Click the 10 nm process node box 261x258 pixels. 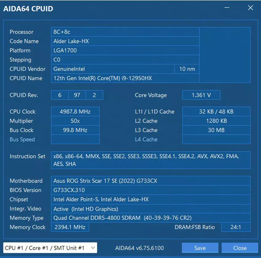(x=187, y=69)
